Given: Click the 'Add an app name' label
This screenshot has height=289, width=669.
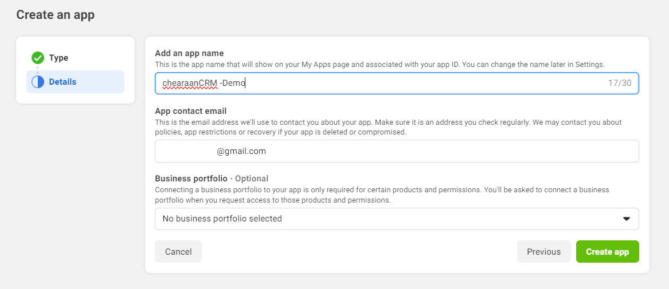Looking at the screenshot, I should [189, 53].
